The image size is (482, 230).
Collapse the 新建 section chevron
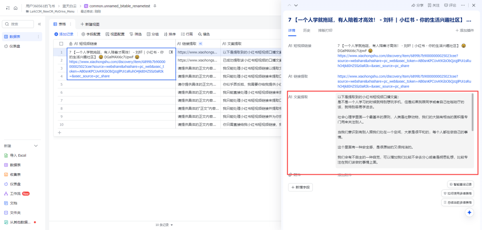(36, 146)
